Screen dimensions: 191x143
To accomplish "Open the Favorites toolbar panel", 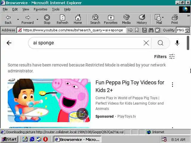I will 111,19.
